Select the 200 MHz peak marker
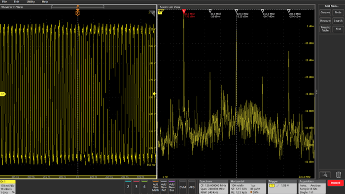The image size is (345, 194). (x=289, y=11)
